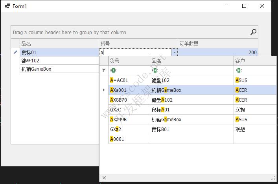
Task: Minimize the Form1 window
Action: 226,6
